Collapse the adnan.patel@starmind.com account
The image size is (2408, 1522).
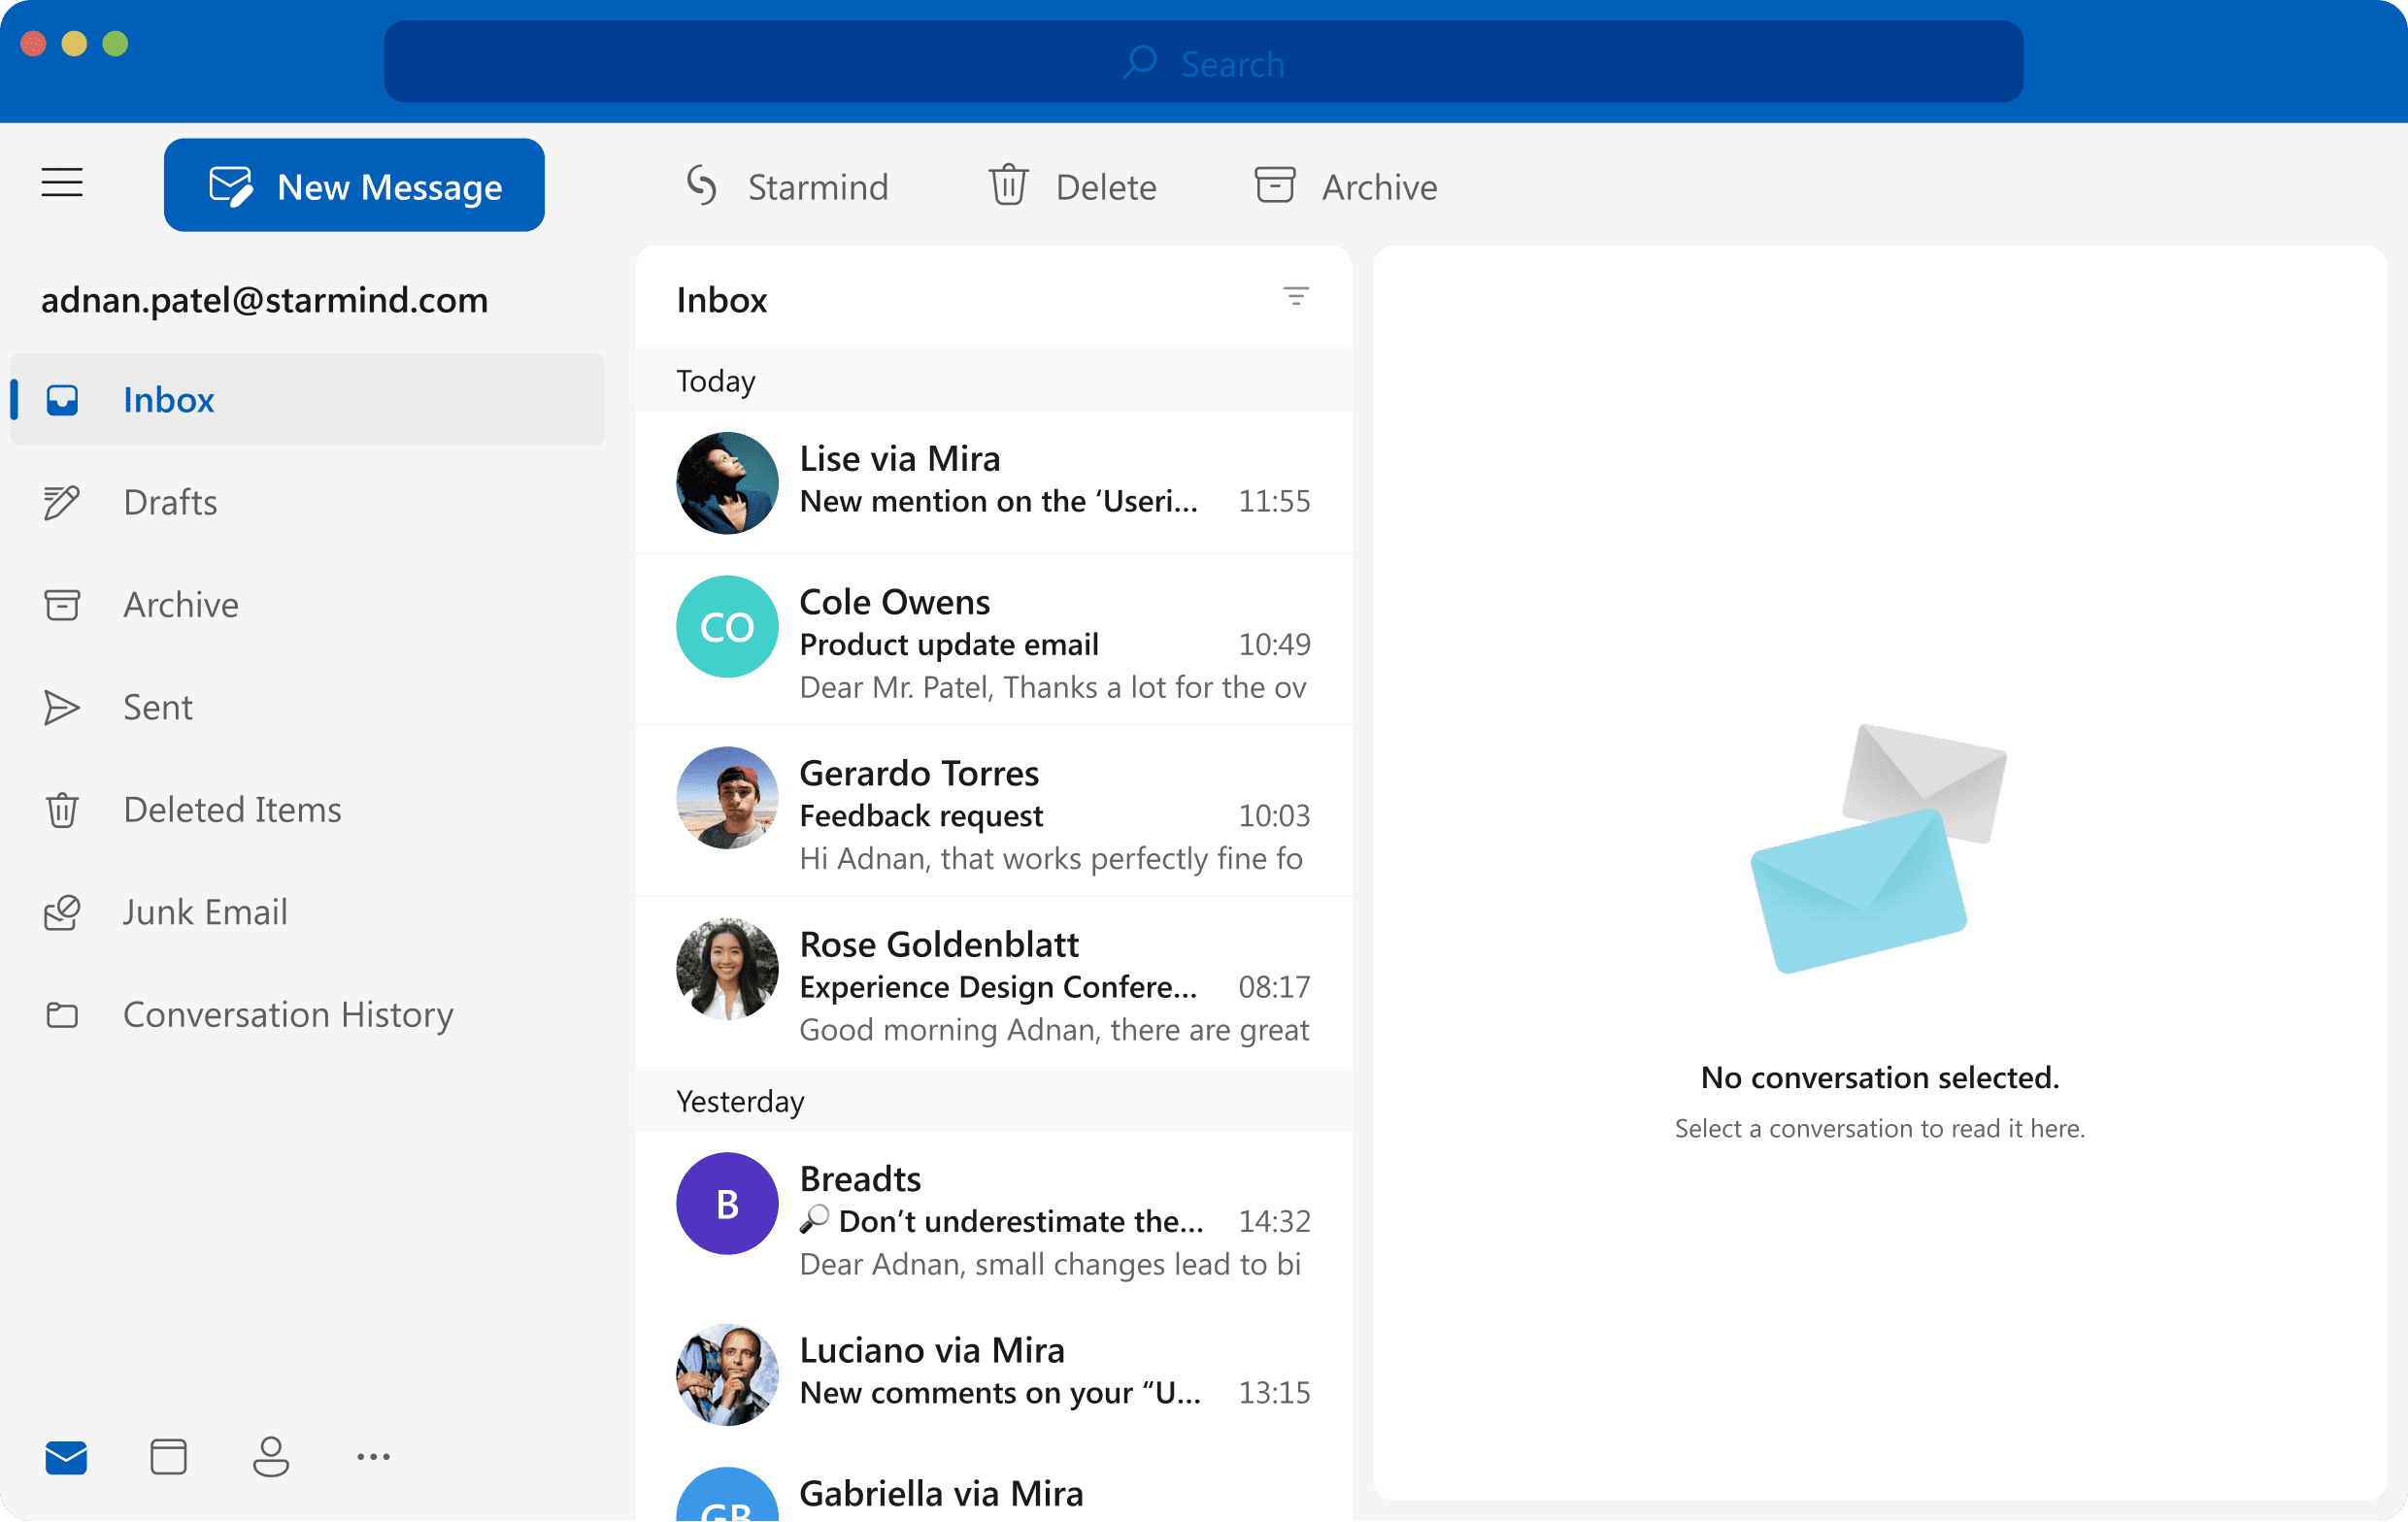(x=264, y=300)
